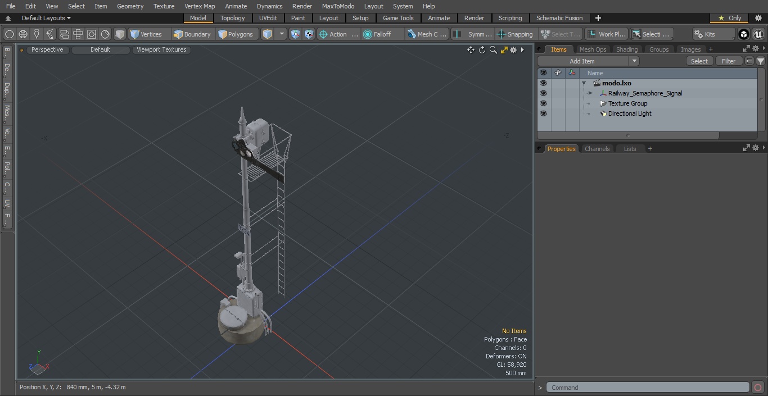Screen dimensions: 768x396
Task: Click the list options icon next to Filter
Action: click(749, 61)
